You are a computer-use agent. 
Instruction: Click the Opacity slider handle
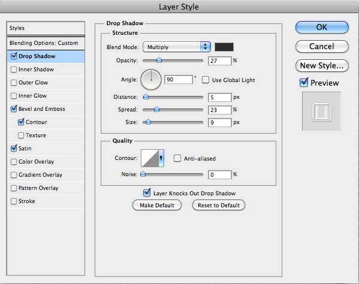click(159, 60)
